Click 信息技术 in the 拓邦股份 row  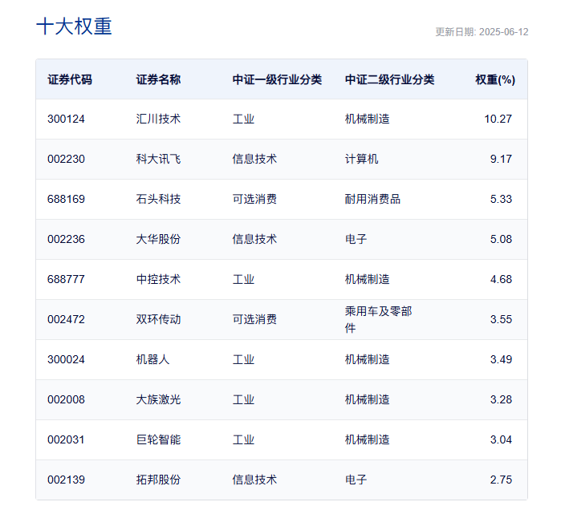tap(254, 480)
